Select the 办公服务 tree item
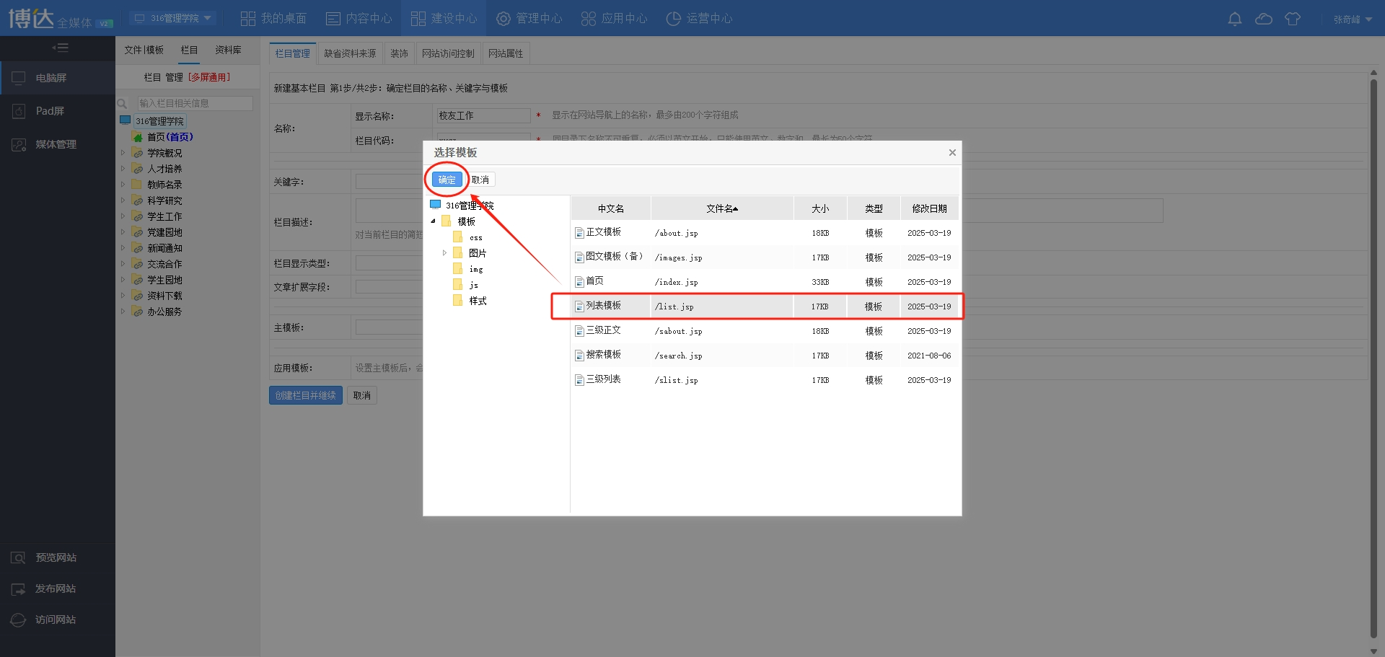Screen dimensions: 1385x657 [x=164, y=312]
